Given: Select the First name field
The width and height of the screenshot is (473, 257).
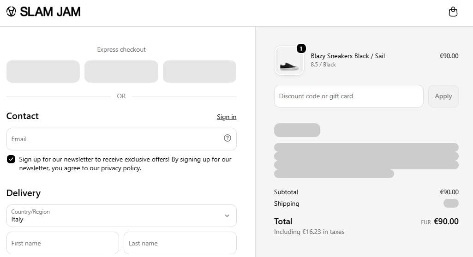Looking at the screenshot, I should coord(63,243).
